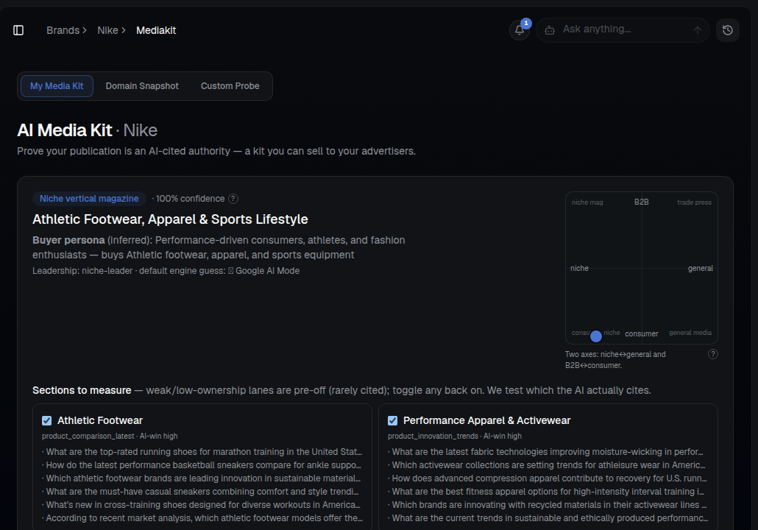Image resolution: width=758 pixels, height=530 pixels.
Task: Click the general axis label
Action: (x=701, y=269)
